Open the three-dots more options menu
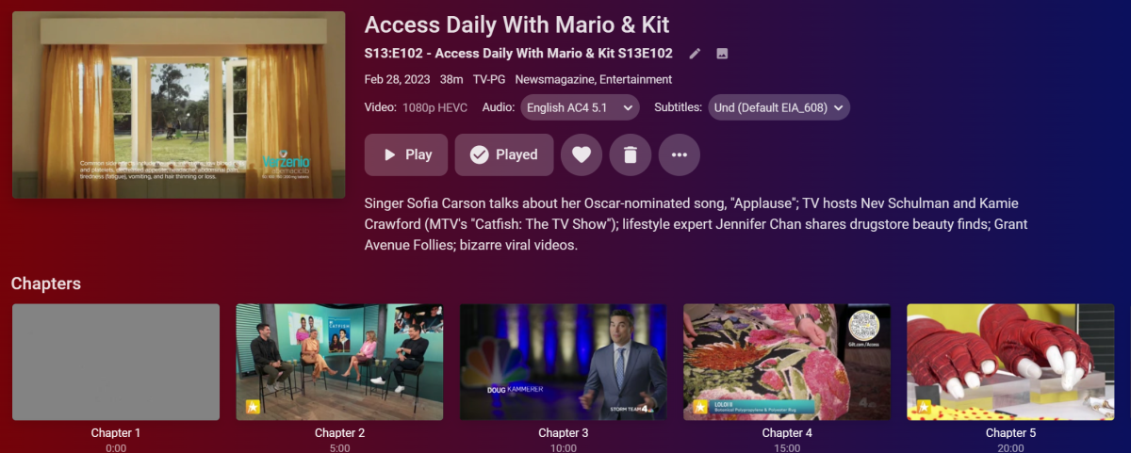This screenshot has width=1131, height=453. 680,154
